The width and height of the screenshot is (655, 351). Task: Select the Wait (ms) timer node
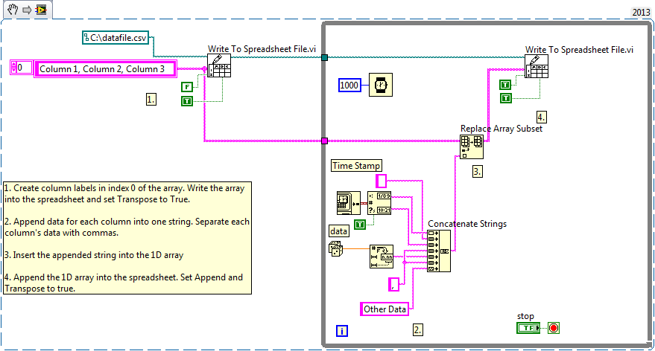[x=381, y=86]
